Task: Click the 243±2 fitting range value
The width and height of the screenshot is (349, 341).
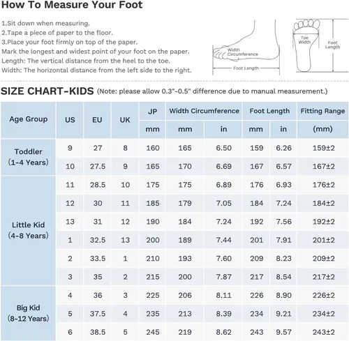Action: coord(323,332)
